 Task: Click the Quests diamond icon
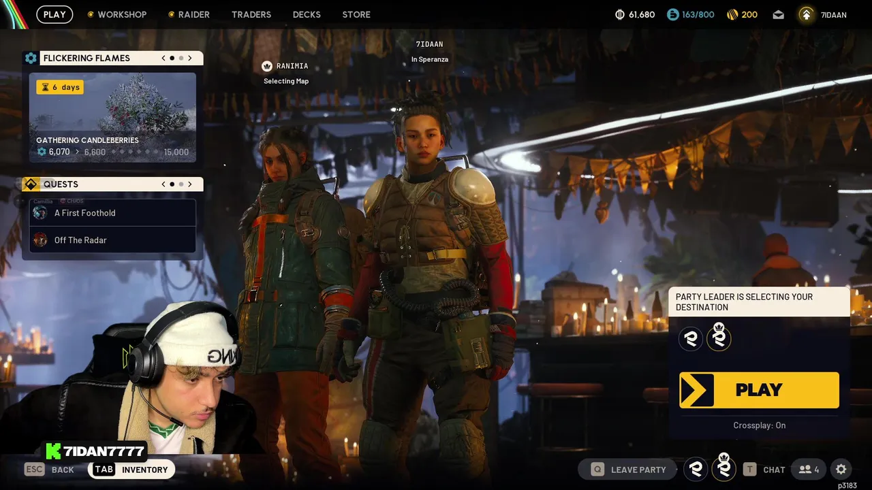click(31, 184)
